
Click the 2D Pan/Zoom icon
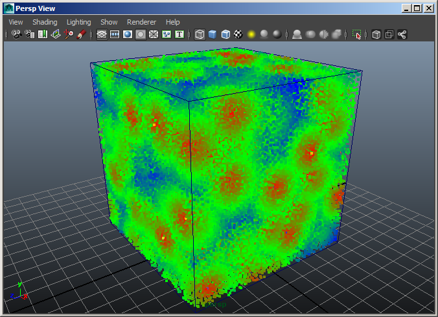point(69,34)
